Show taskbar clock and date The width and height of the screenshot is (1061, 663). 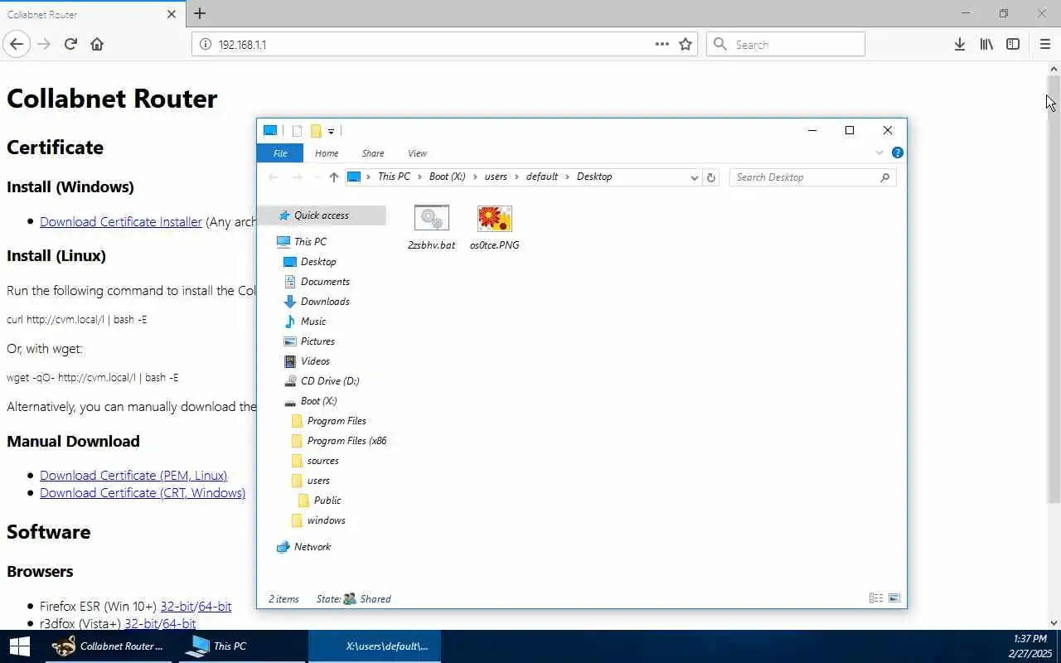(x=1030, y=646)
